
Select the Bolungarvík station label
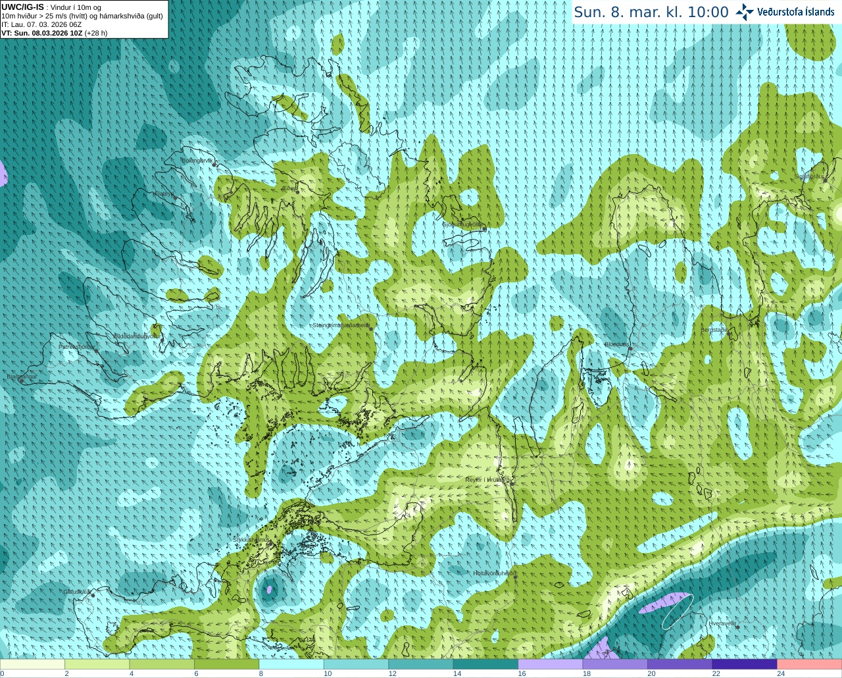pyautogui.click(x=197, y=161)
